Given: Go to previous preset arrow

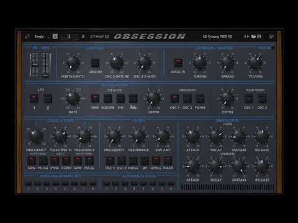Looking at the screenshot, I should coord(245,37).
